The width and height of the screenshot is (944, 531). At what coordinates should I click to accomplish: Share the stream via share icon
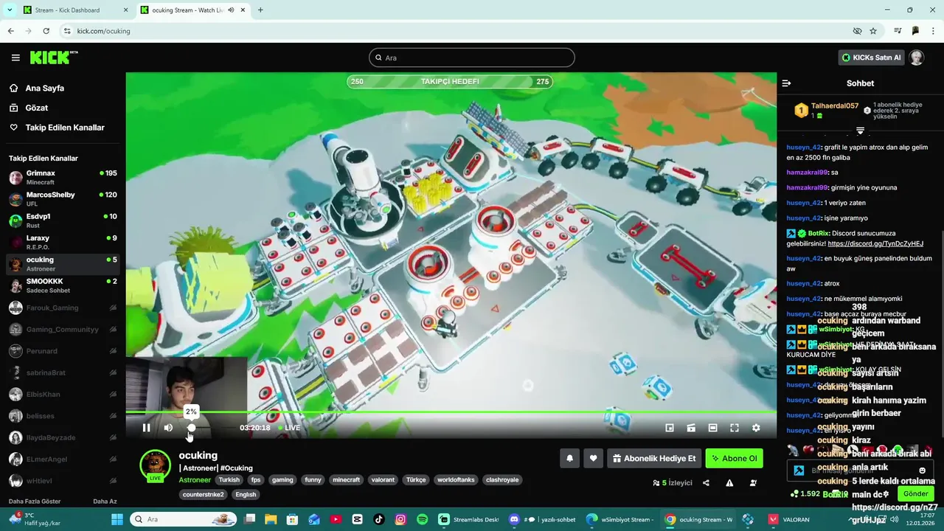(706, 483)
